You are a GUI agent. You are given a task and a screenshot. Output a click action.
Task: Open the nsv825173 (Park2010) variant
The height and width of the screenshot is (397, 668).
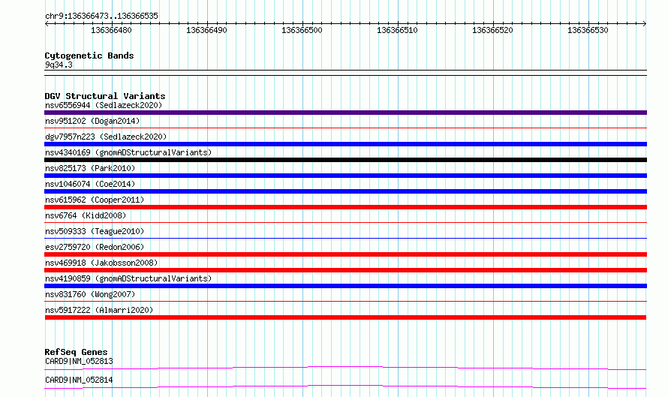coord(90,168)
